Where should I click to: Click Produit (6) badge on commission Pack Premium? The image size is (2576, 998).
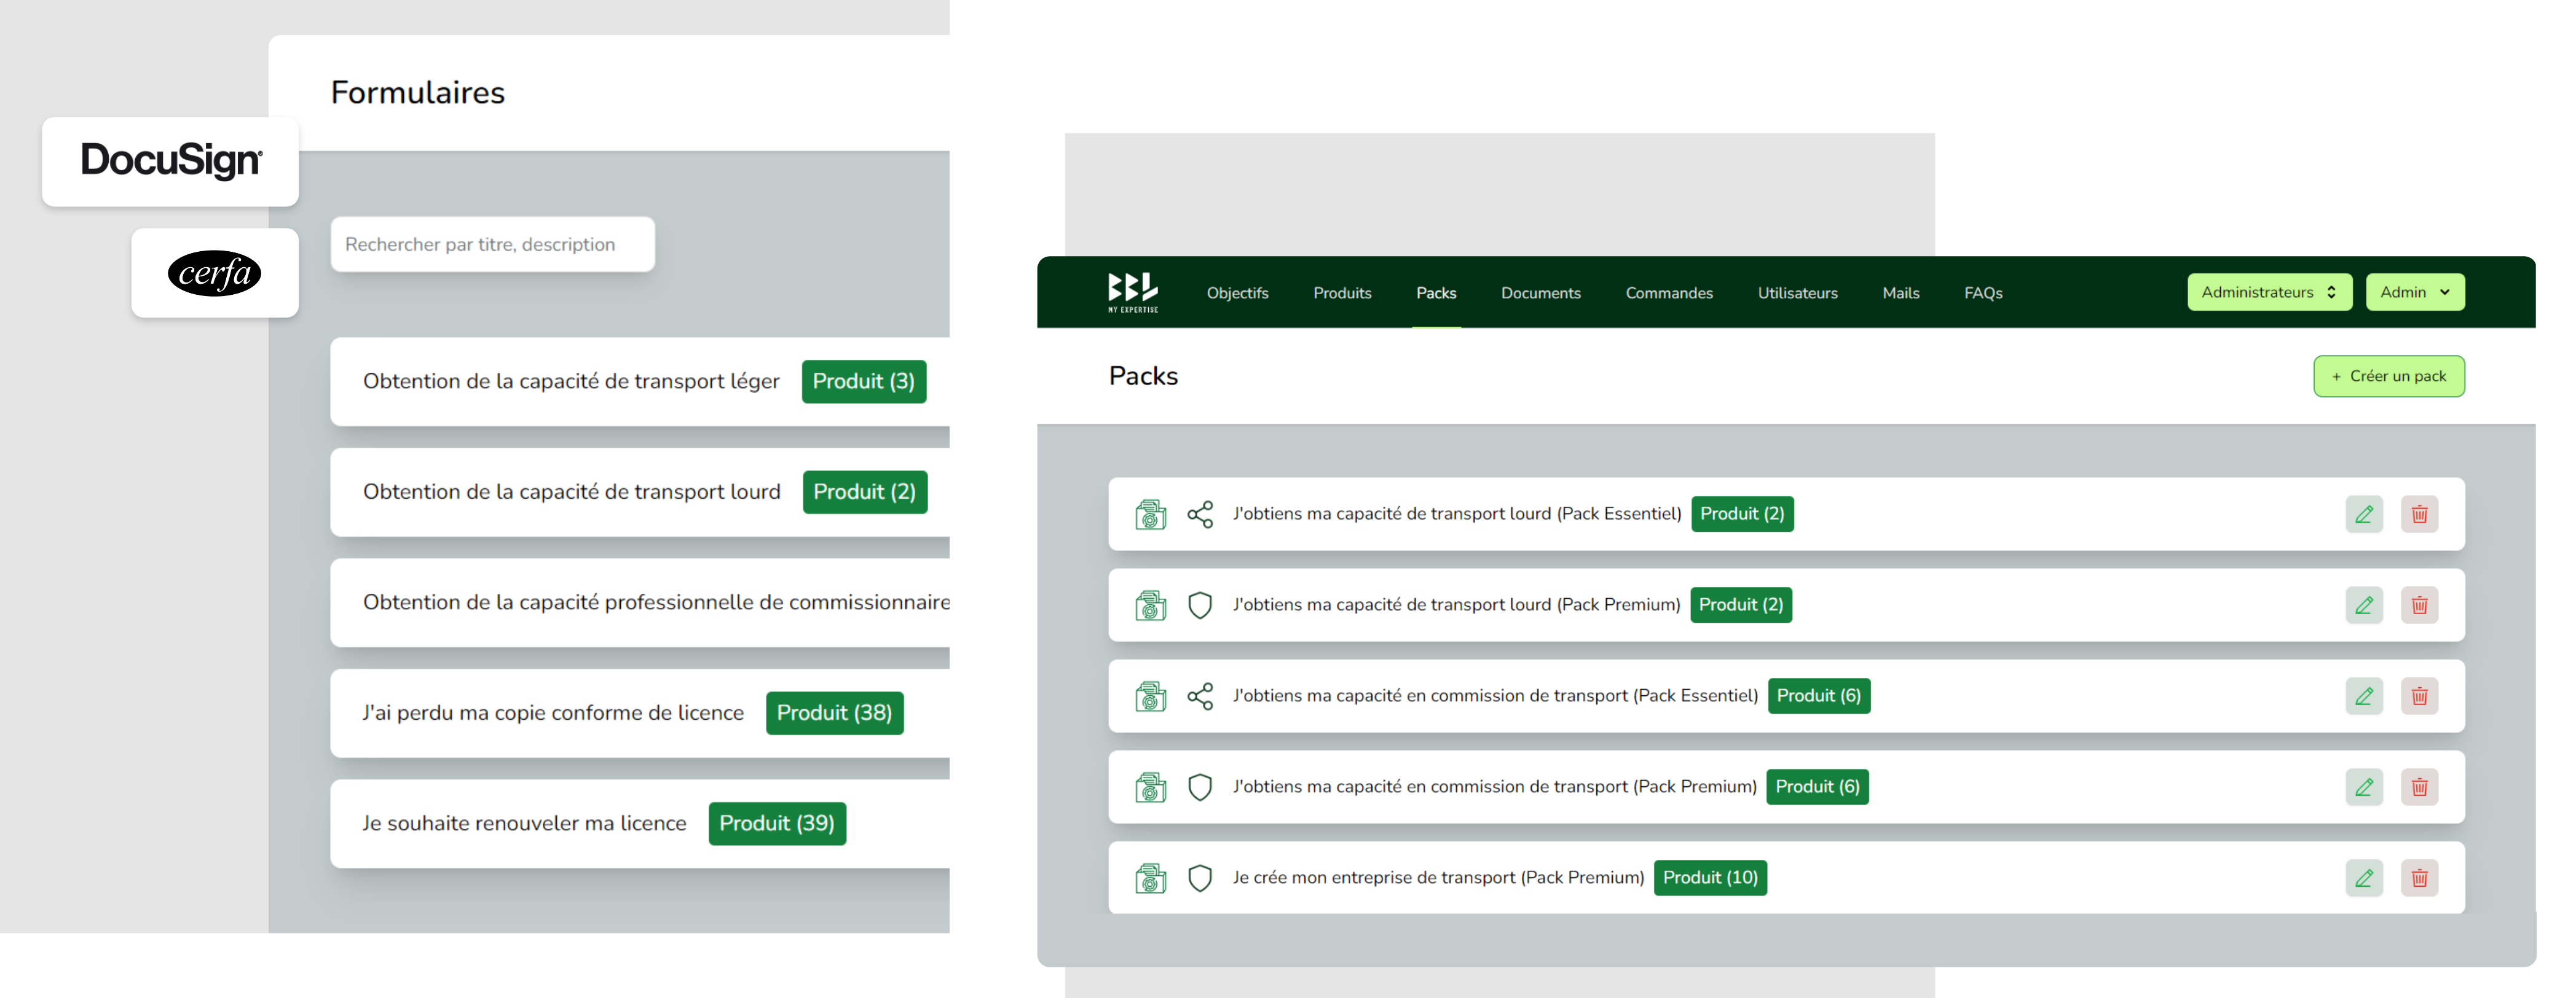tap(1817, 786)
